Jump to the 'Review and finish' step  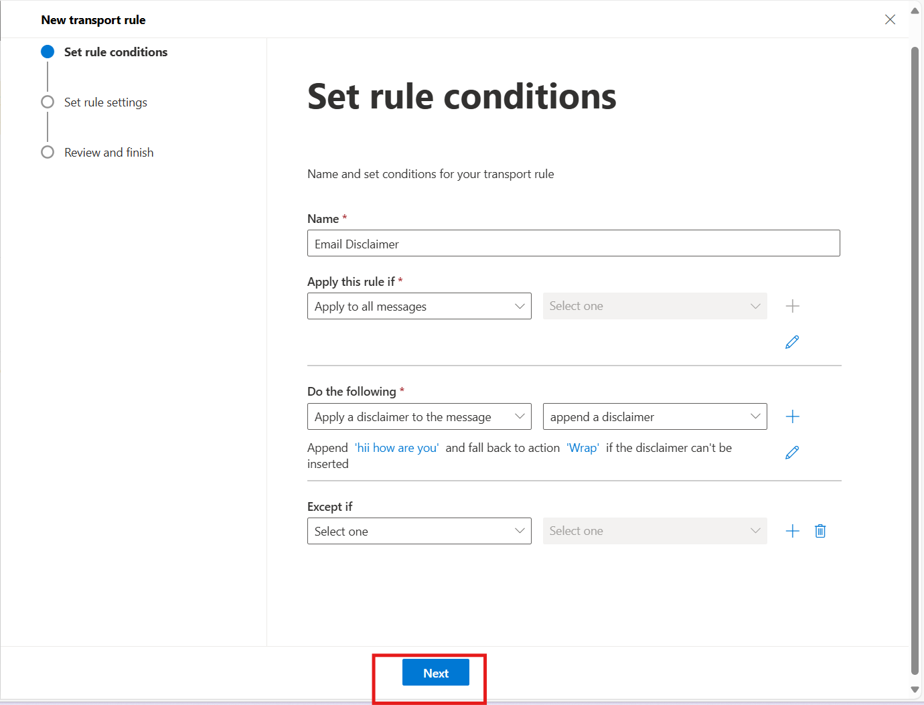tap(108, 153)
